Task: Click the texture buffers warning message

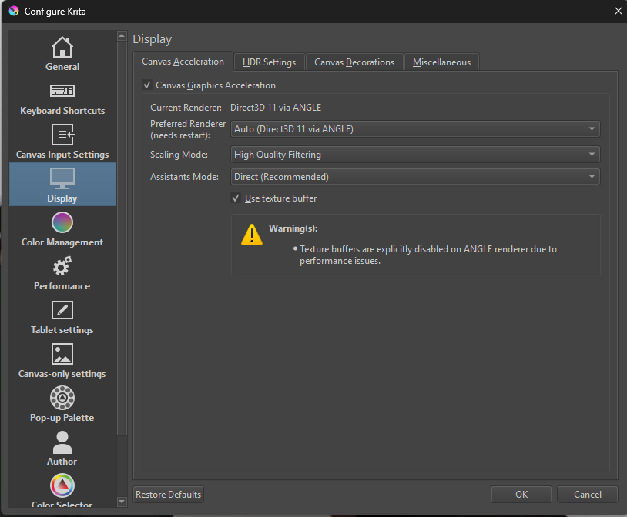Action: (x=427, y=255)
